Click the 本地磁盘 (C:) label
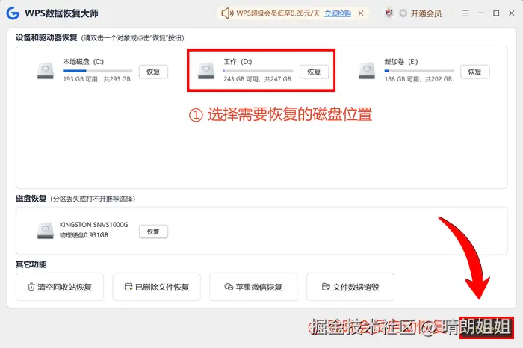Viewport: 523px width, 348px height. click(84, 62)
